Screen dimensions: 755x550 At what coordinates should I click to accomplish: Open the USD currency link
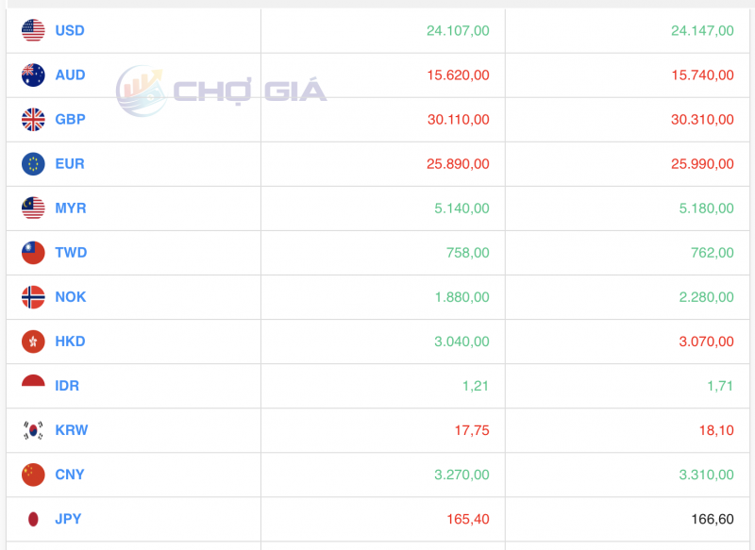tap(70, 30)
